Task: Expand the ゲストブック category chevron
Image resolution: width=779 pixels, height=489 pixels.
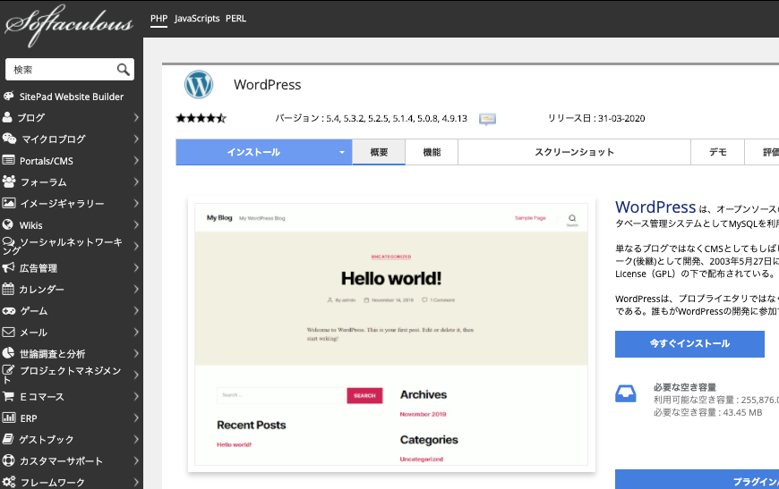Action: click(x=135, y=440)
